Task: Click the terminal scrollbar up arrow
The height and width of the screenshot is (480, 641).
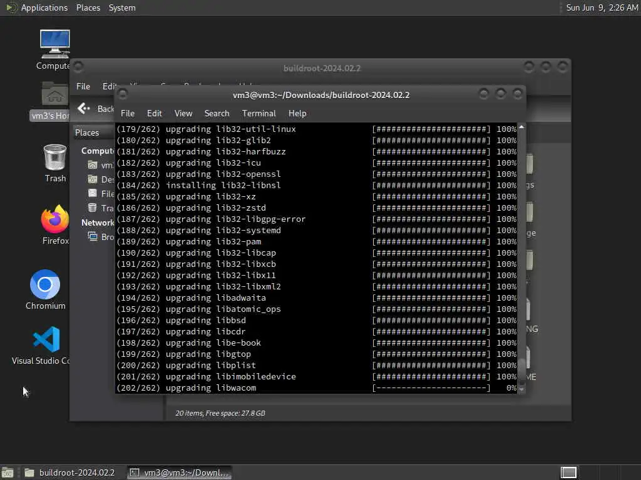Action: (x=521, y=127)
